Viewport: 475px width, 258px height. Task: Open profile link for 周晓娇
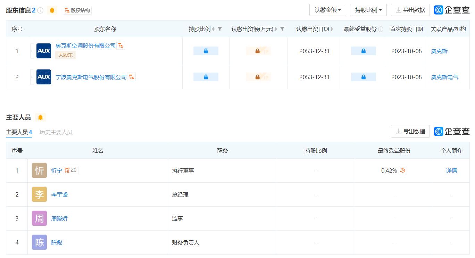click(x=59, y=218)
